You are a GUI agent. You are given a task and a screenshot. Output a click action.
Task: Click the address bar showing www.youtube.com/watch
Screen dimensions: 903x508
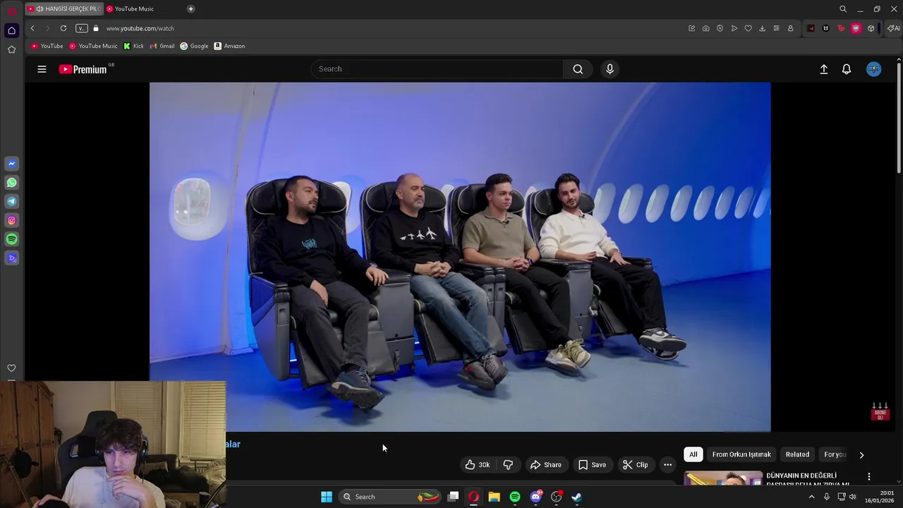click(x=140, y=28)
